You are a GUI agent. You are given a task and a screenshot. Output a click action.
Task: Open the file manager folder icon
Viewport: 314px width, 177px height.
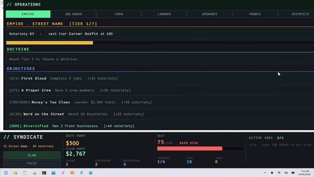tap(15, 173)
